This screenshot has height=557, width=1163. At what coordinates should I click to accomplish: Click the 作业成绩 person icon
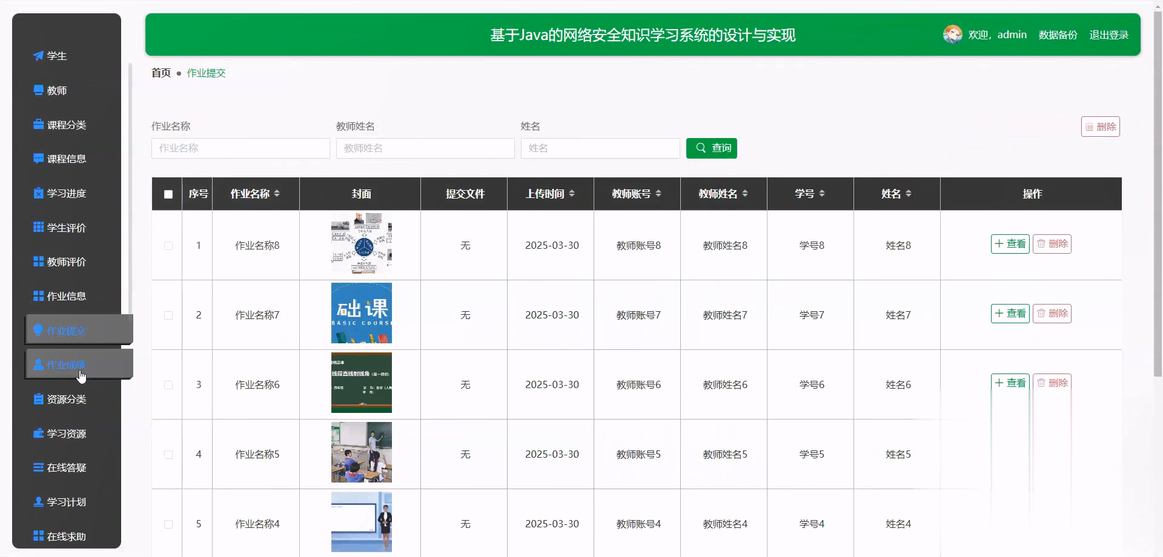click(x=38, y=364)
